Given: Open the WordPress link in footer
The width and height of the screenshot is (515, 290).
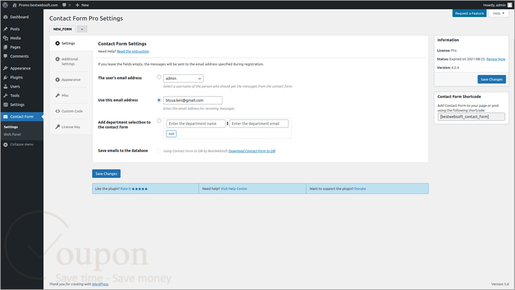Looking at the screenshot, I should click(x=100, y=284).
